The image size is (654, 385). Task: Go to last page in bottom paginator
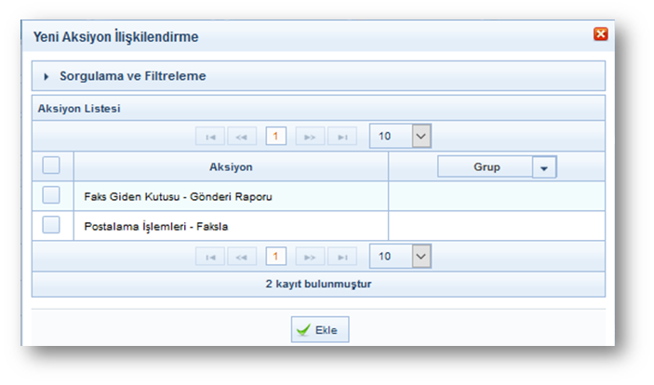point(342,257)
